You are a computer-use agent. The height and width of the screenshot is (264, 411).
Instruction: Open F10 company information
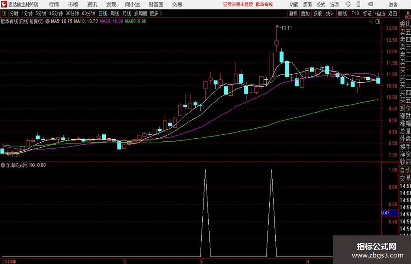click(x=355, y=13)
